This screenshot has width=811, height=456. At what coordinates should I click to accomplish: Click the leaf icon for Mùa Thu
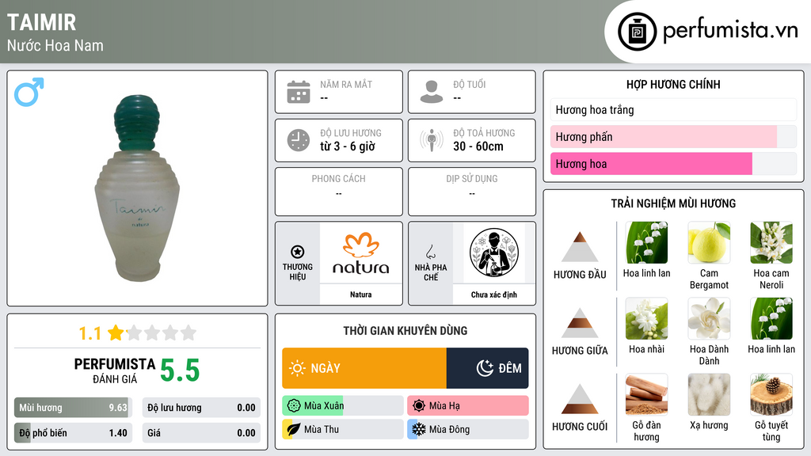click(293, 429)
